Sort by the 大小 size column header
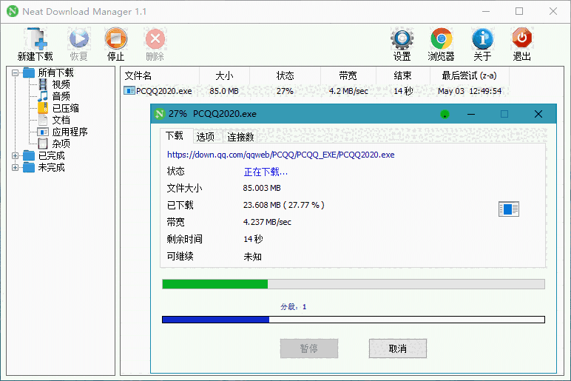 [224, 75]
